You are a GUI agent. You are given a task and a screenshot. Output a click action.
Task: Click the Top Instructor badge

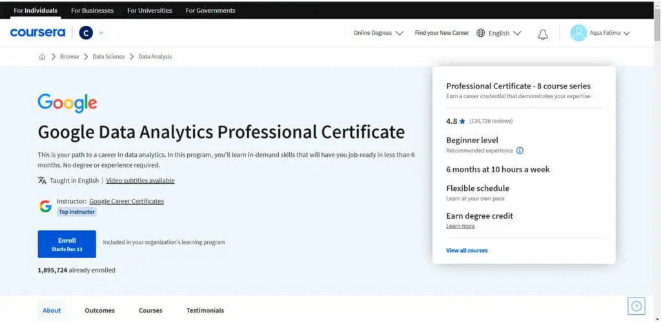(x=77, y=212)
